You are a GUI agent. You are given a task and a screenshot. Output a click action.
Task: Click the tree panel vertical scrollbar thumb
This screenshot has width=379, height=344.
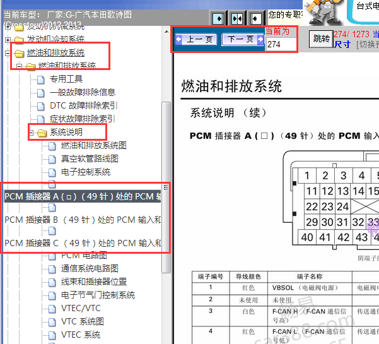pyautogui.click(x=166, y=187)
